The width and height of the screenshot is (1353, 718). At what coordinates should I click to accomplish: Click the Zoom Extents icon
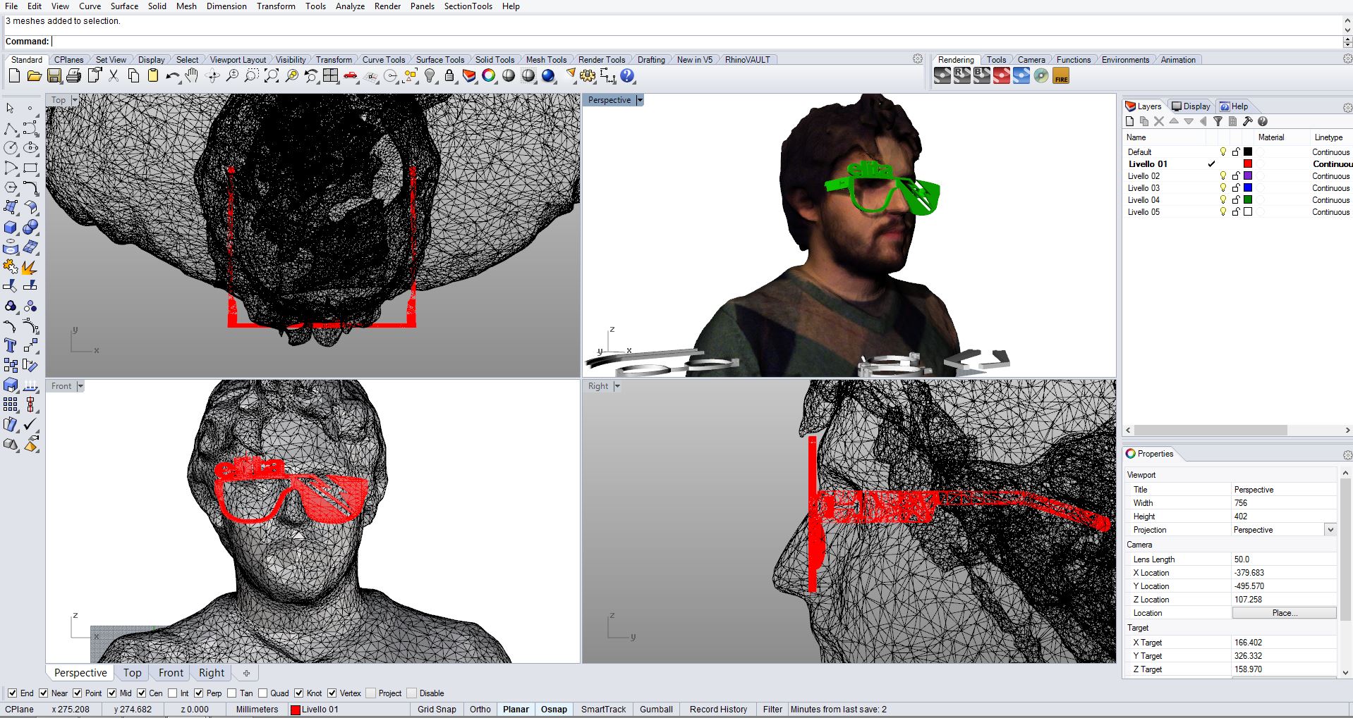click(272, 76)
